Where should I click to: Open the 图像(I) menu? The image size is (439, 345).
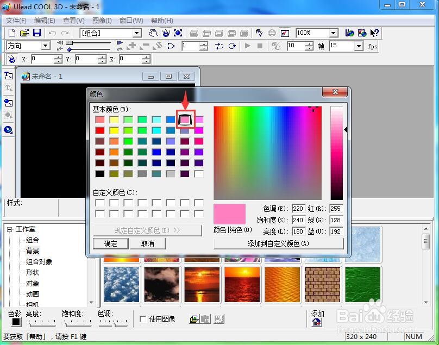[102, 21]
